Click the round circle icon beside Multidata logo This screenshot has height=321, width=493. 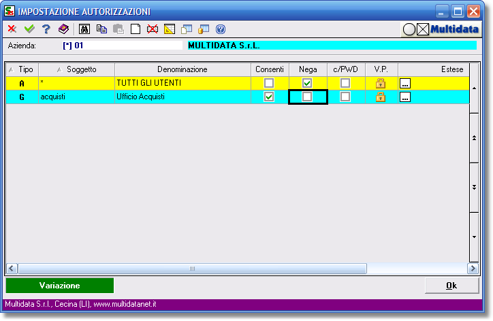click(x=409, y=29)
